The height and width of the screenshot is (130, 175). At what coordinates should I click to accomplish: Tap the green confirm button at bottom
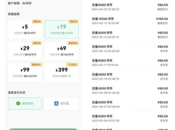coord(43,129)
